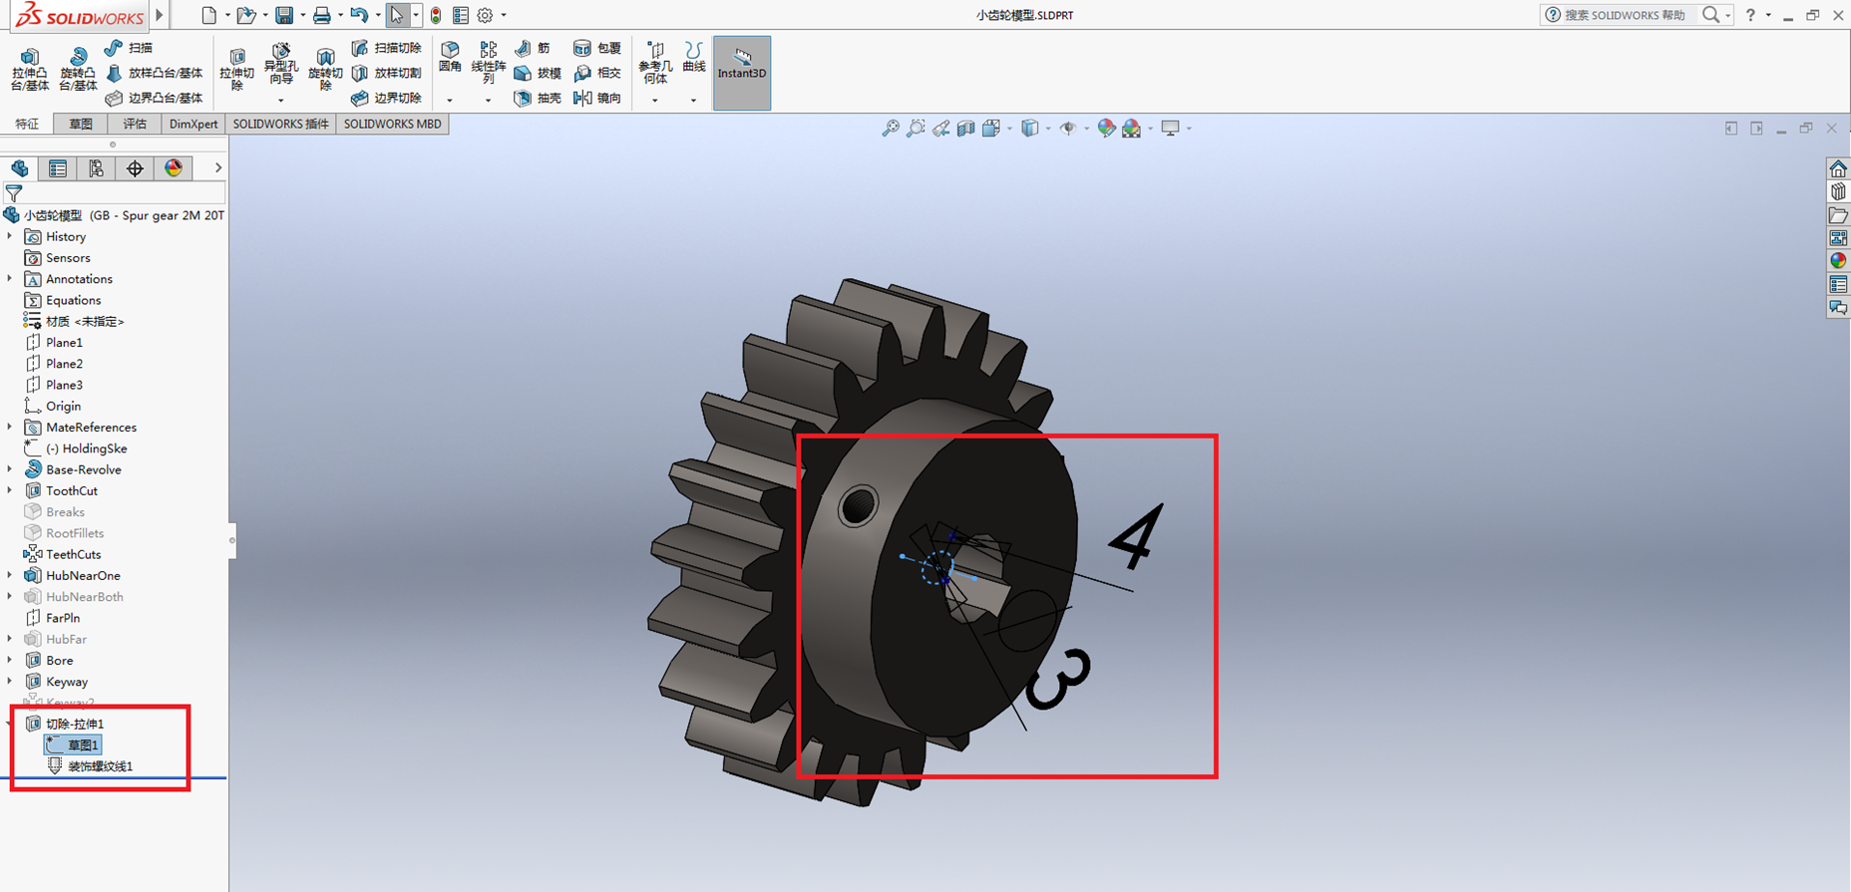Switch to the 评估 (Evaluate) tab
The height and width of the screenshot is (892, 1851).
pyautogui.click(x=135, y=124)
